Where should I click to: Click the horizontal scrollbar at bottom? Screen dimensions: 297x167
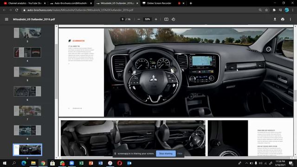coord(176,158)
